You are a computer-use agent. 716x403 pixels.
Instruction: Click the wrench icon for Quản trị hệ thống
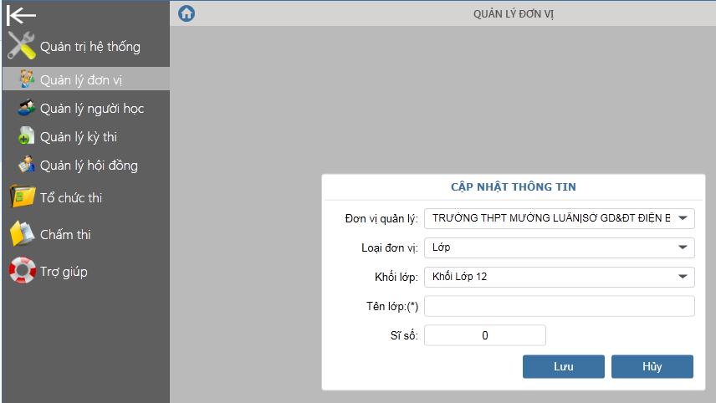click(x=22, y=46)
